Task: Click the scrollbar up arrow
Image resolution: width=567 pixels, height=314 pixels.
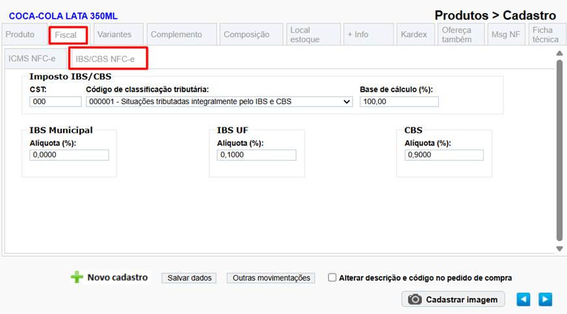Action: (x=559, y=53)
